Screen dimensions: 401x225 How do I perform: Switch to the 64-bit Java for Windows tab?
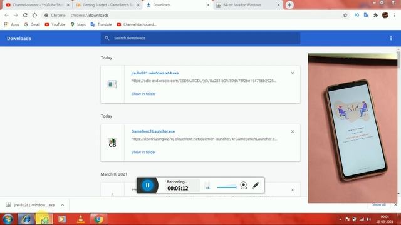coord(247,5)
